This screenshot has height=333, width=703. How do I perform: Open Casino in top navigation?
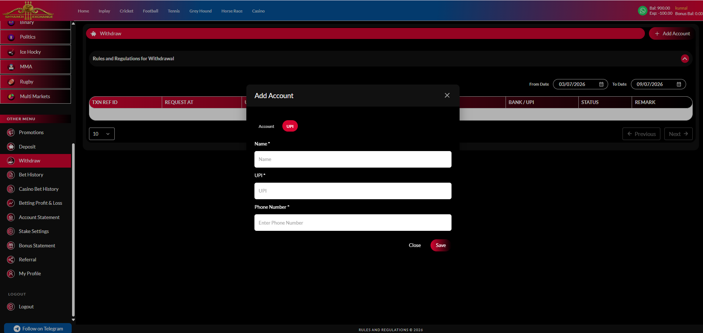(258, 11)
